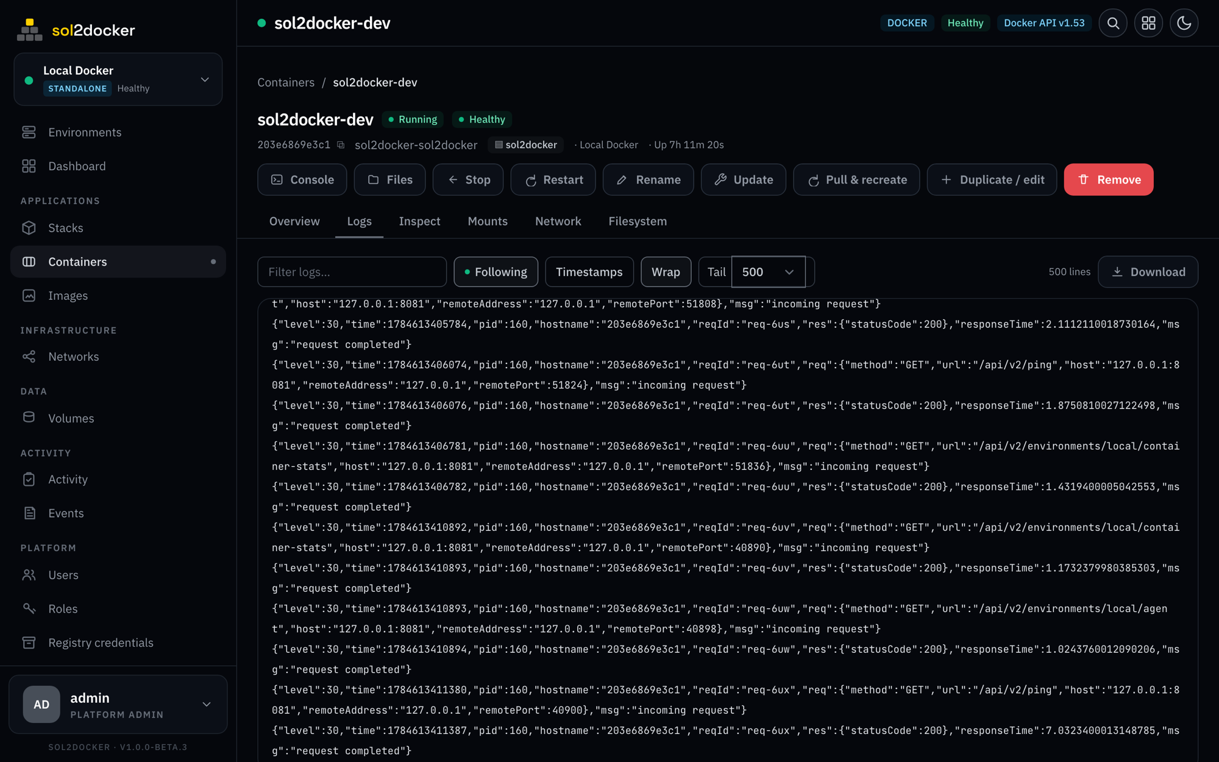Toggle Timestamps in logs
This screenshot has width=1219, height=762.
point(589,272)
